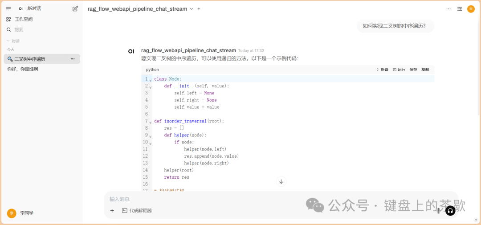Open the help question mark icon
The image size is (481, 225).
(476, 220)
